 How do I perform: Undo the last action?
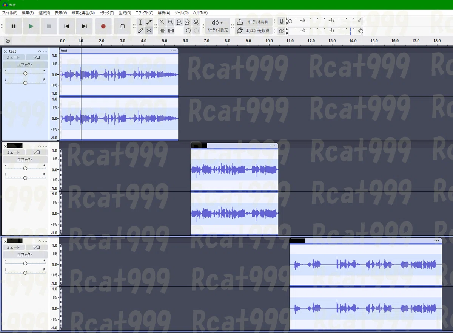pos(188,31)
